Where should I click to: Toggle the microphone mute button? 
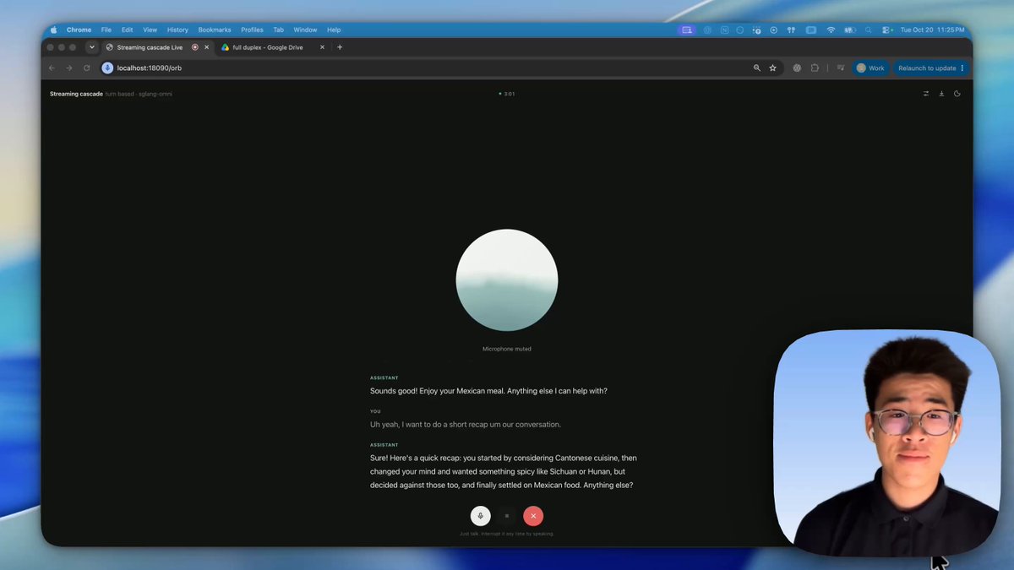pyautogui.click(x=480, y=516)
